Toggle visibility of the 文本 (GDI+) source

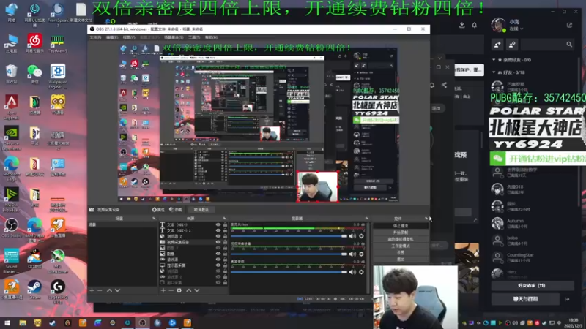(218, 225)
